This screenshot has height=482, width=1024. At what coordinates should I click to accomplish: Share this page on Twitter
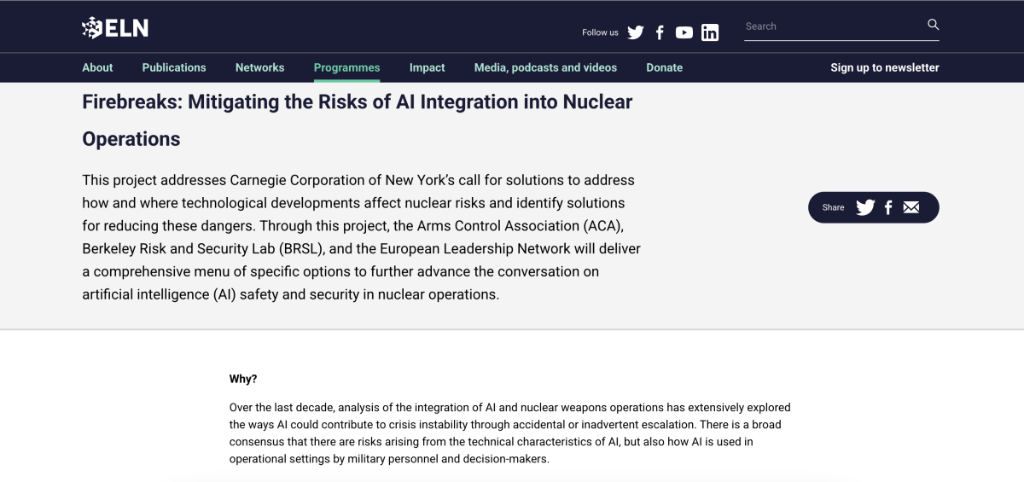pyautogui.click(x=865, y=207)
